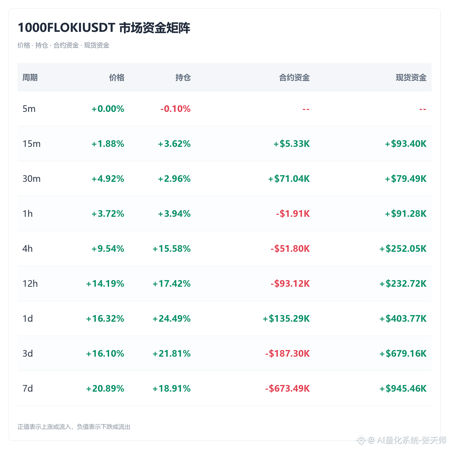This screenshot has width=449, height=449.
Task: Click the subtitle 价格 · 持仓 · 合约资金 · 现货资金
Action: (63, 45)
